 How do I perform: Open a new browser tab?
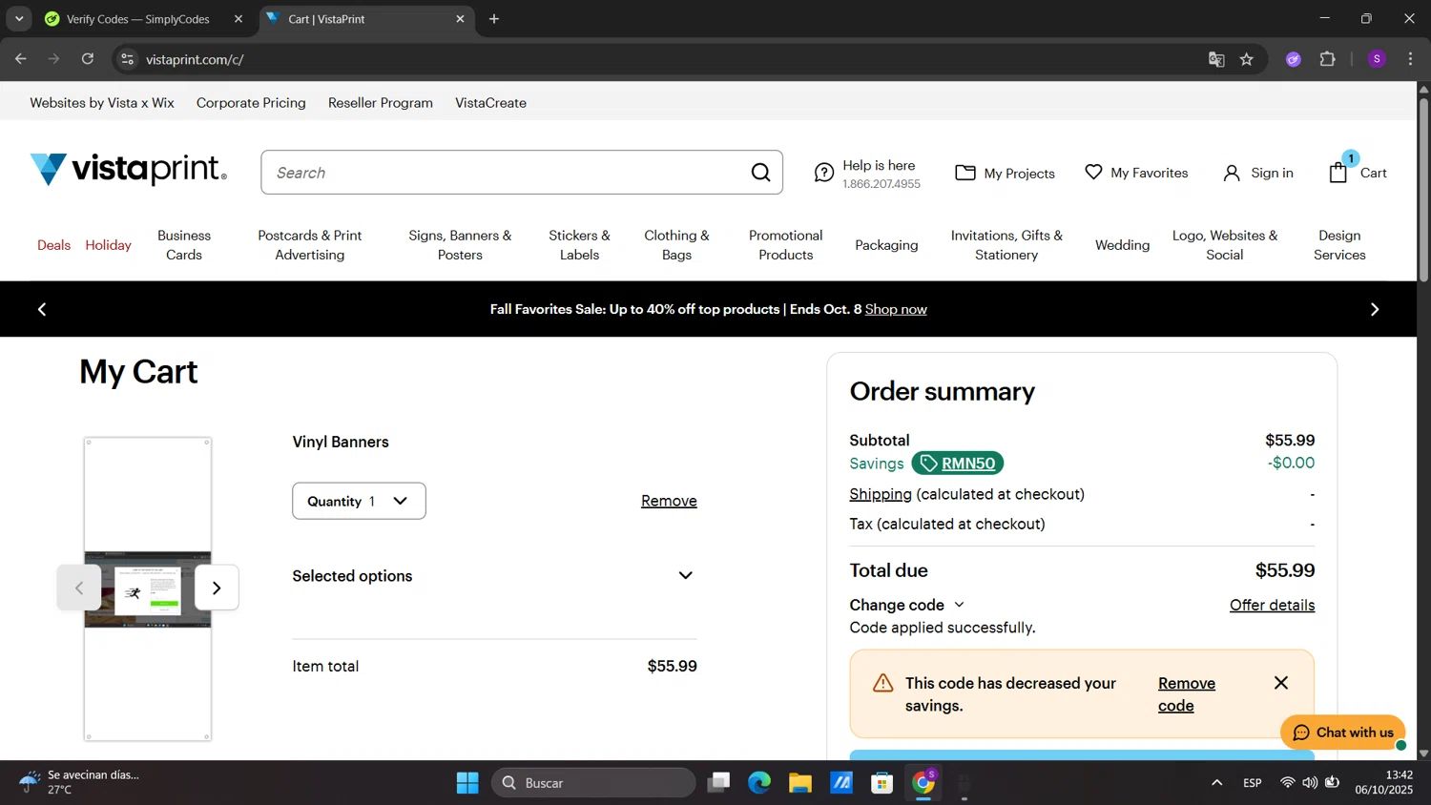[x=494, y=19]
